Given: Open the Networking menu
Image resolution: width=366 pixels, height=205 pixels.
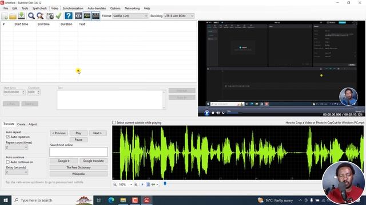Looking at the screenshot, I should [132, 8].
